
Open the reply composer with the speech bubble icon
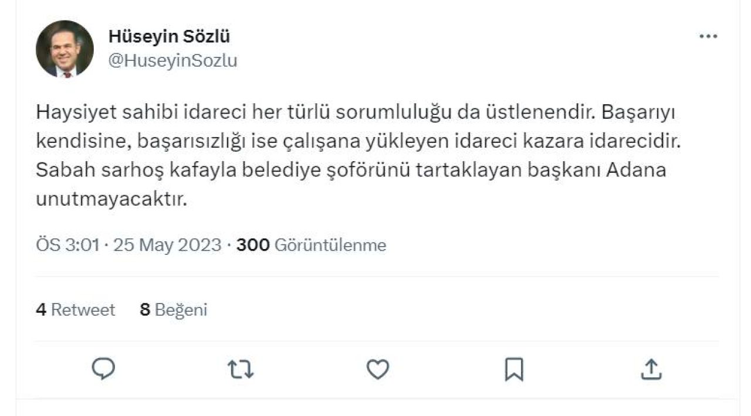pyautogui.click(x=103, y=369)
